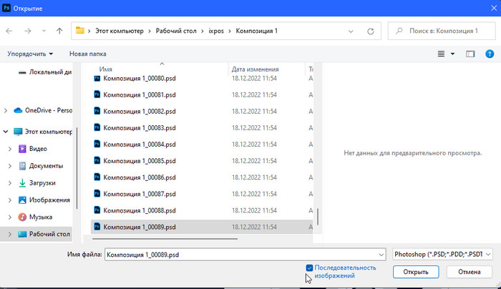Select file Композиция 1_00089.psd
Viewport: 501px width, 289px height.
(x=202, y=227)
